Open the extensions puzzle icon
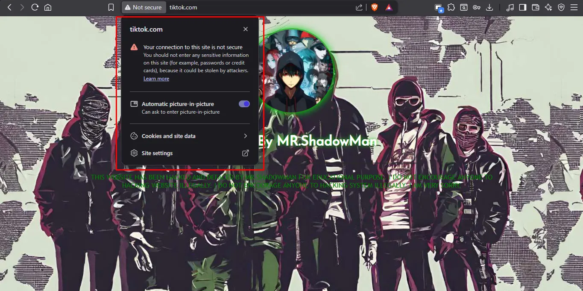Image resolution: width=583 pixels, height=291 pixels. 451,7
